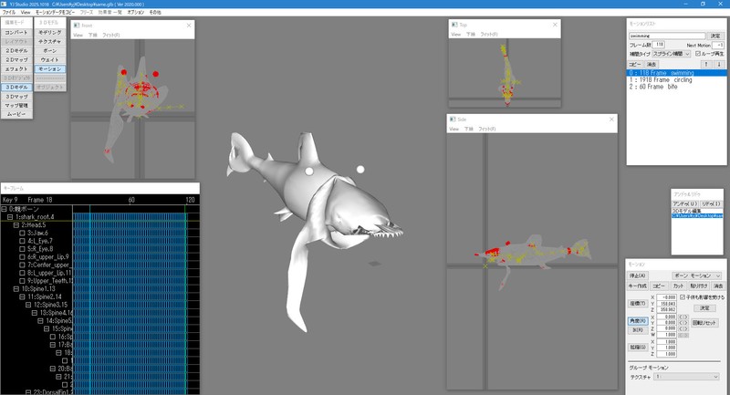The image size is (730, 395).
Task: Click the motion name field containing swimming
Action: tap(668, 36)
